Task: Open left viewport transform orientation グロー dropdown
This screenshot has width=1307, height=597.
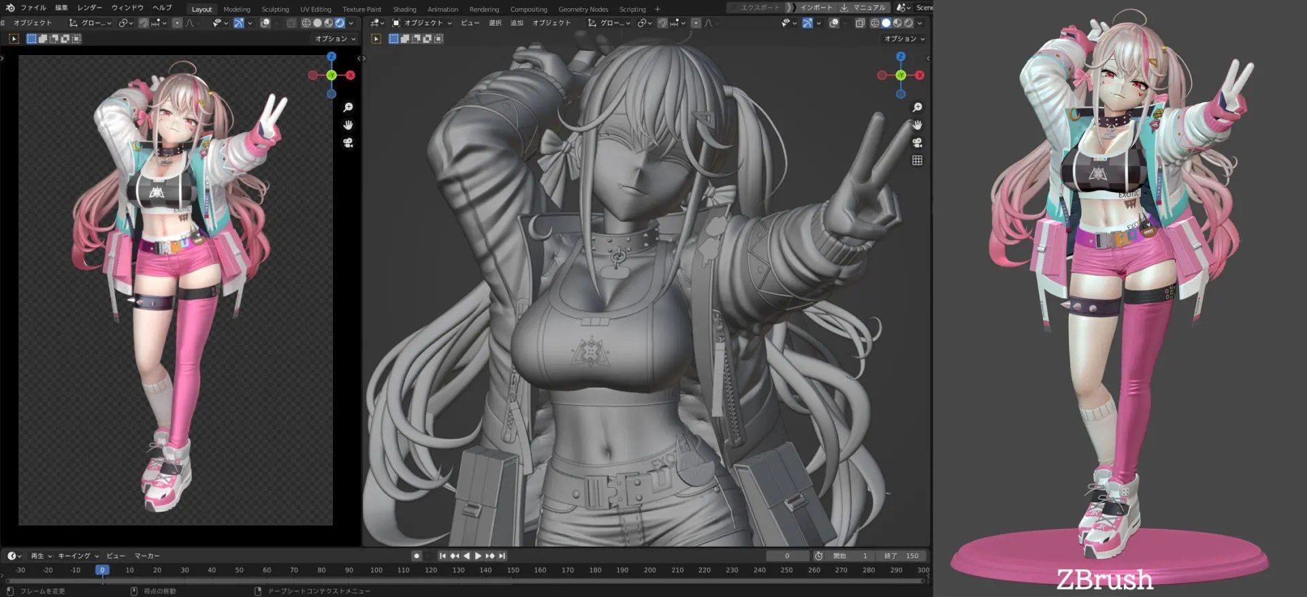Action: click(91, 23)
